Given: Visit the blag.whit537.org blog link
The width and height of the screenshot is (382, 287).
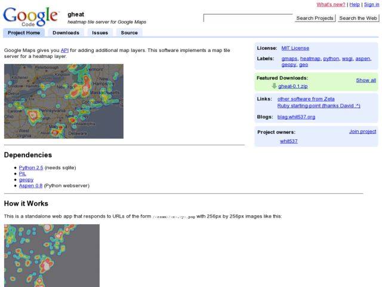Looking at the screenshot, I should pyautogui.click(x=296, y=117).
